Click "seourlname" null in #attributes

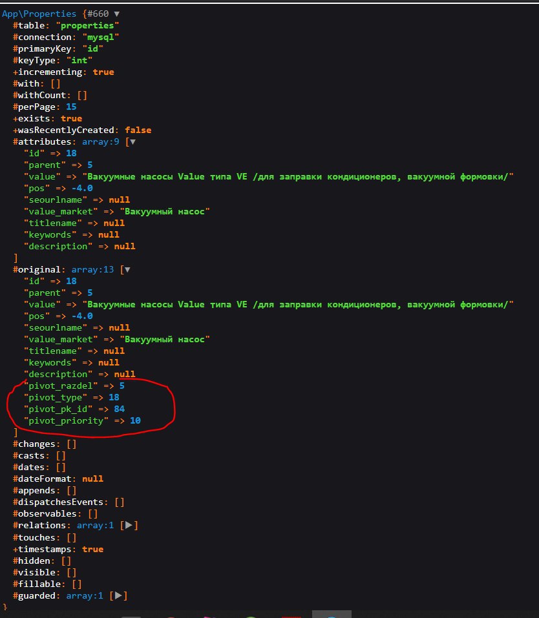tap(119, 200)
